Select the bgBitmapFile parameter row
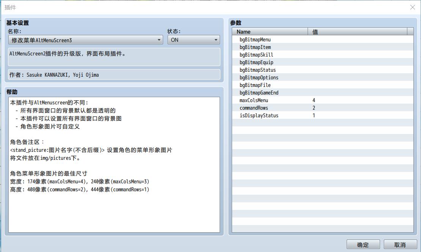 point(322,85)
